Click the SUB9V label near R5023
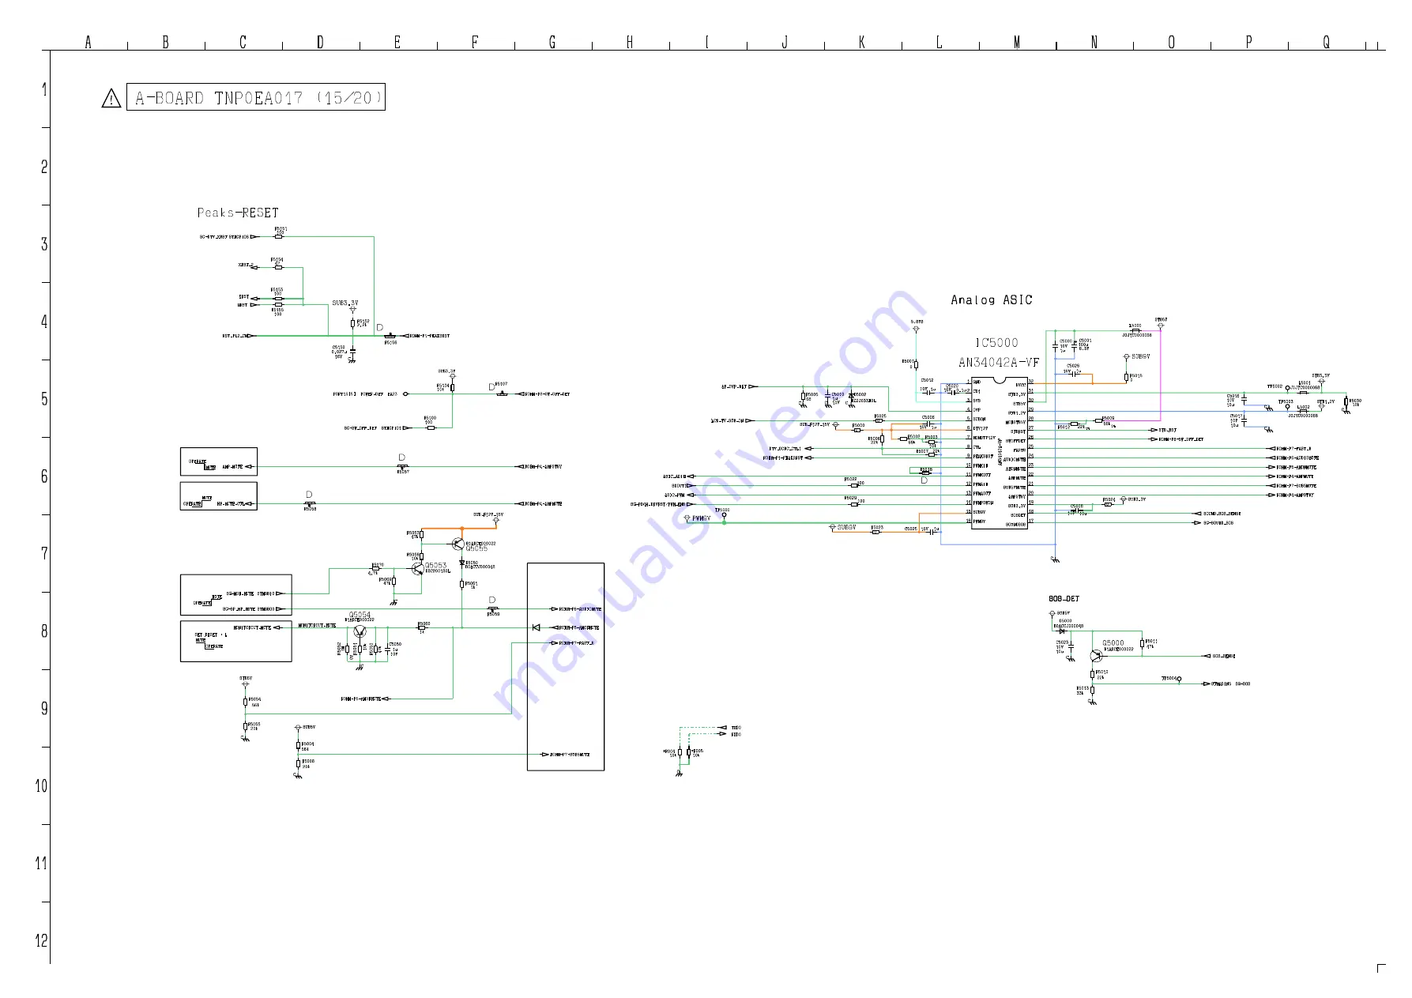The width and height of the screenshot is (1412, 998). click(x=846, y=527)
